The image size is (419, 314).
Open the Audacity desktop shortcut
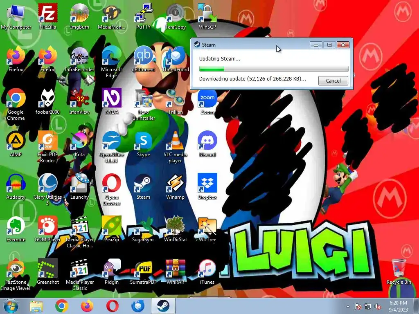[x=16, y=186]
